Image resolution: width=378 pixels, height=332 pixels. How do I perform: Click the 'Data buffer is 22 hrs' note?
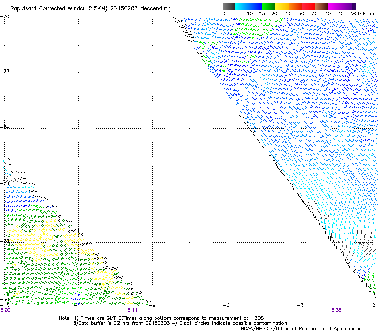(180, 323)
